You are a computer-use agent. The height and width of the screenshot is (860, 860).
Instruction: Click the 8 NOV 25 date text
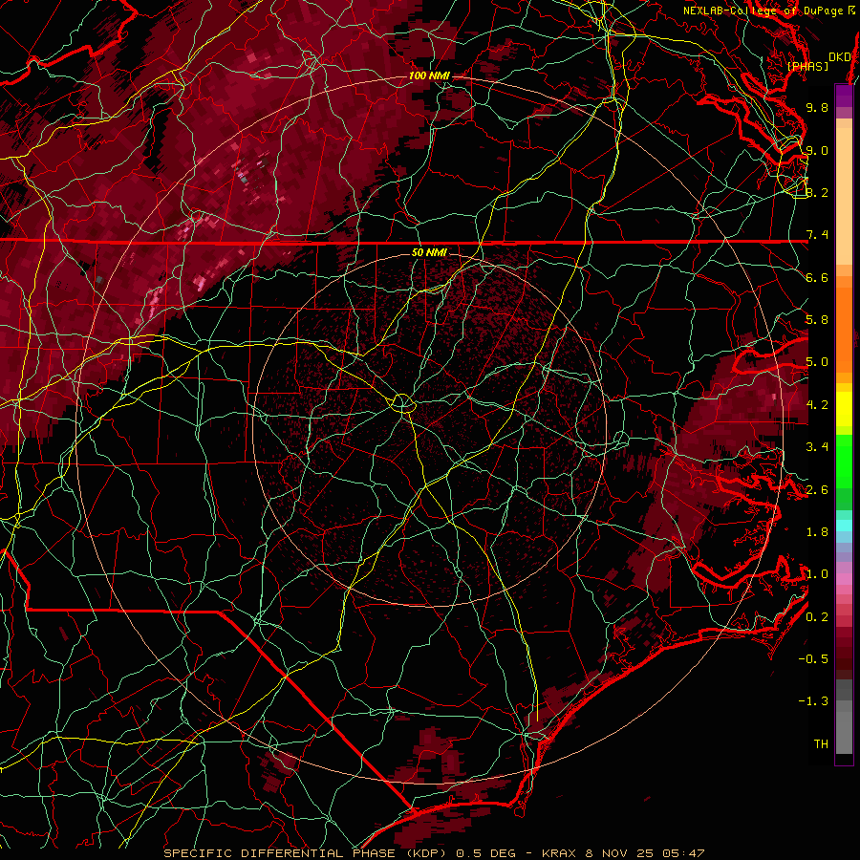point(621,853)
